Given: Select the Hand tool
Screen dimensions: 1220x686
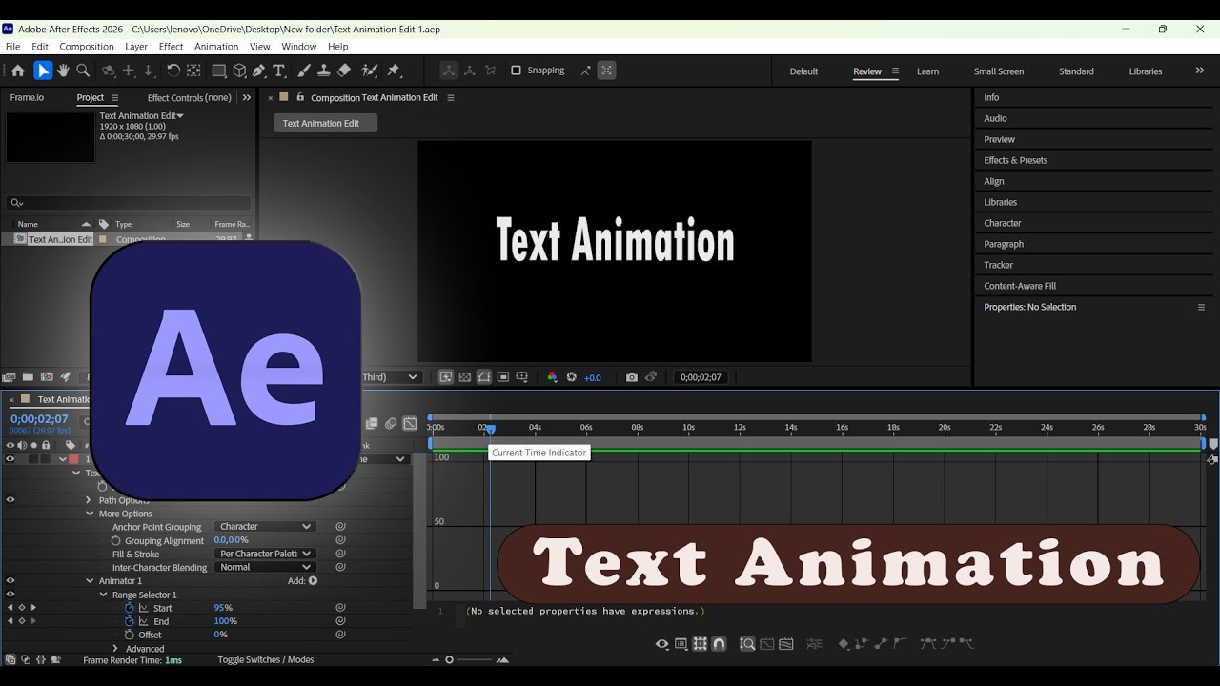Looking at the screenshot, I should (x=63, y=71).
